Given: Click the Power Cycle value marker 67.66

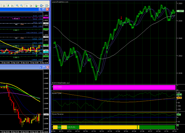Looking at the screenshot, I should 179,94.
